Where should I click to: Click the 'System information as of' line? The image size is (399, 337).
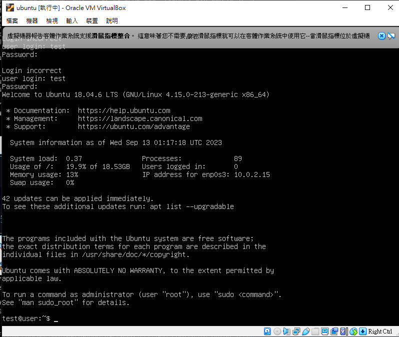point(116,142)
